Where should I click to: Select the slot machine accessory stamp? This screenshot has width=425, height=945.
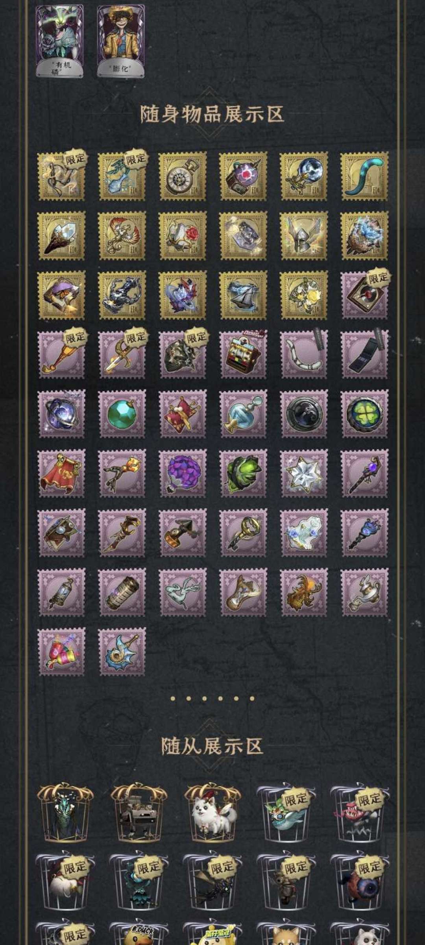pyautogui.click(x=243, y=354)
